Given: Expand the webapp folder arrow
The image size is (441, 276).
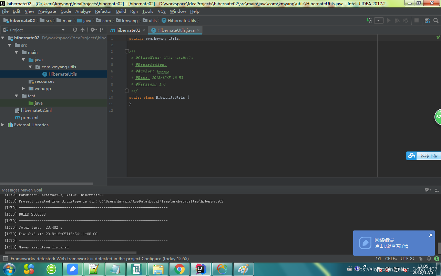Looking at the screenshot, I should pyautogui.click(x=23, y=89).
